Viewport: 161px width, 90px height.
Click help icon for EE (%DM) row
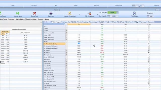(x=66, y=83)
